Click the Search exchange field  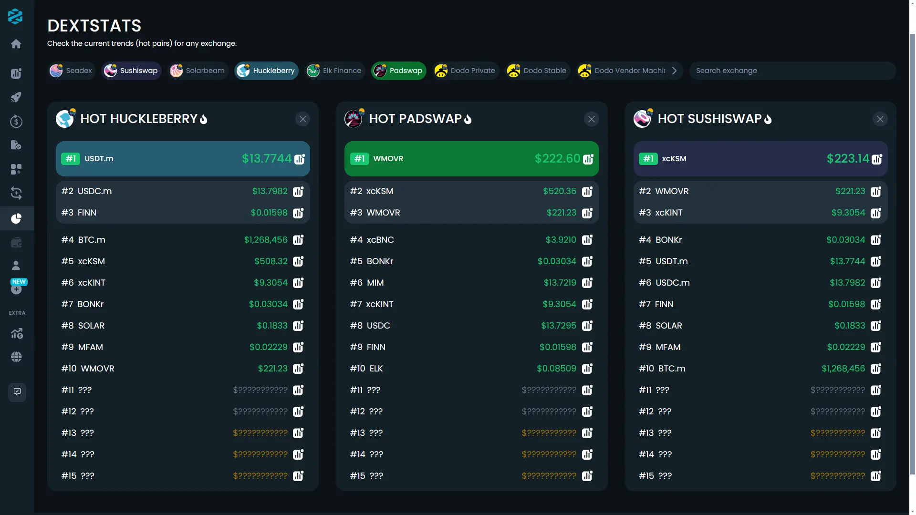point(792,71)
